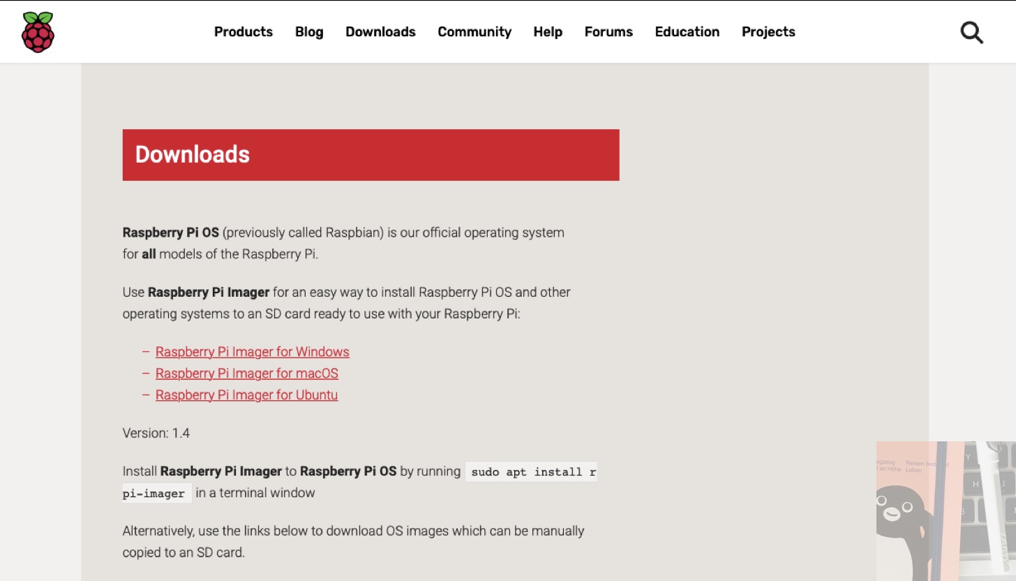The height and width of the screenshot is (581, 1016).
Task: Visit the Forums page
Action: [608, 32]
